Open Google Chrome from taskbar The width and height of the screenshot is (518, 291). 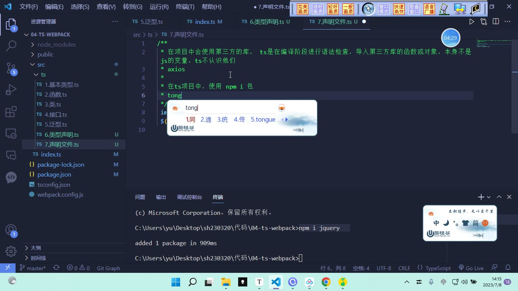pos(326,282)
